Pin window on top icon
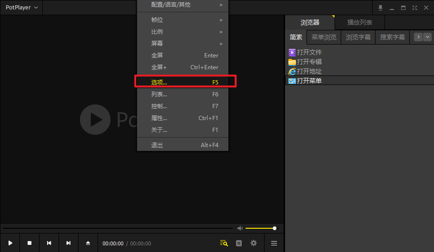The width and height of the screenshot is (434, 252). [381, 8]
